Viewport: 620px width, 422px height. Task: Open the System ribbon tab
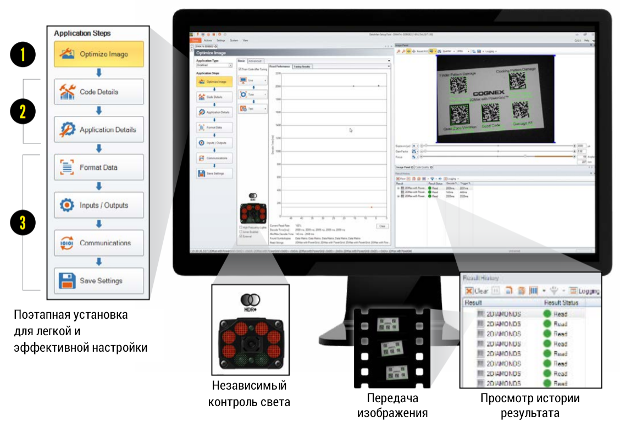pyautogui.click(x=234, y=40)
